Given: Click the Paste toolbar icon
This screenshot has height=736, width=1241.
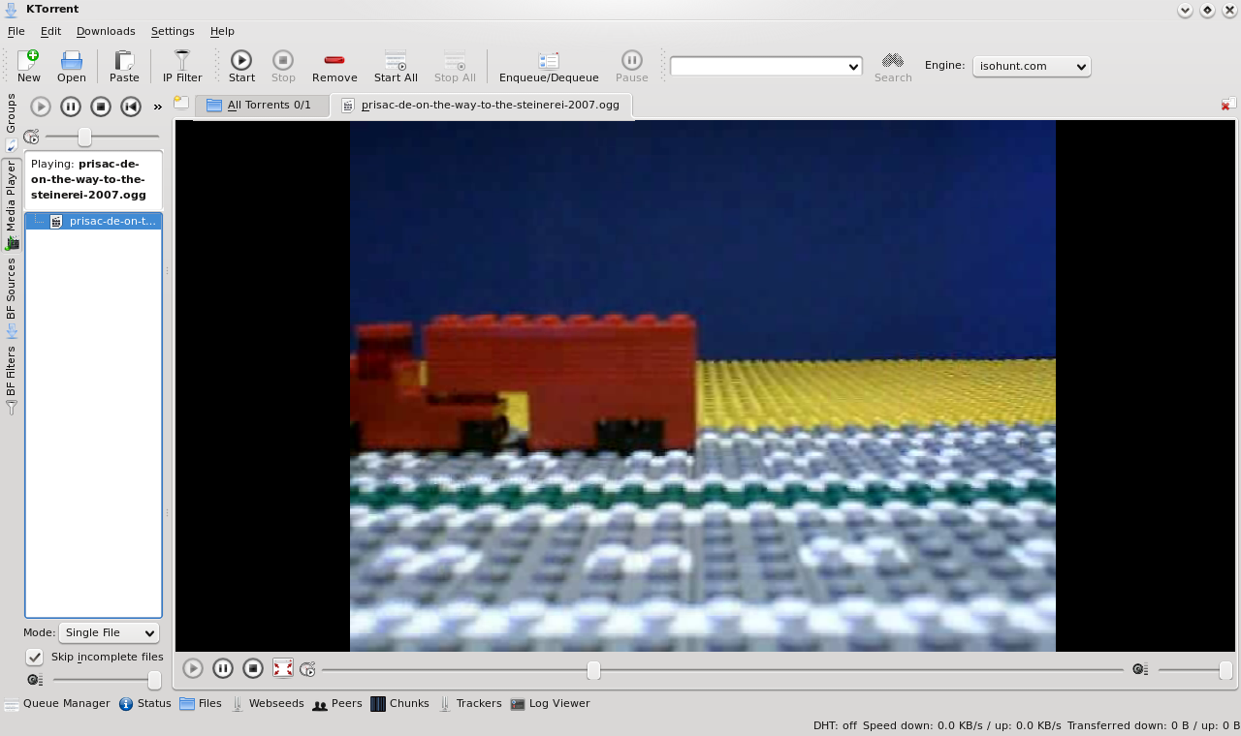Looking at the screenshot, I should click(124, 66).
